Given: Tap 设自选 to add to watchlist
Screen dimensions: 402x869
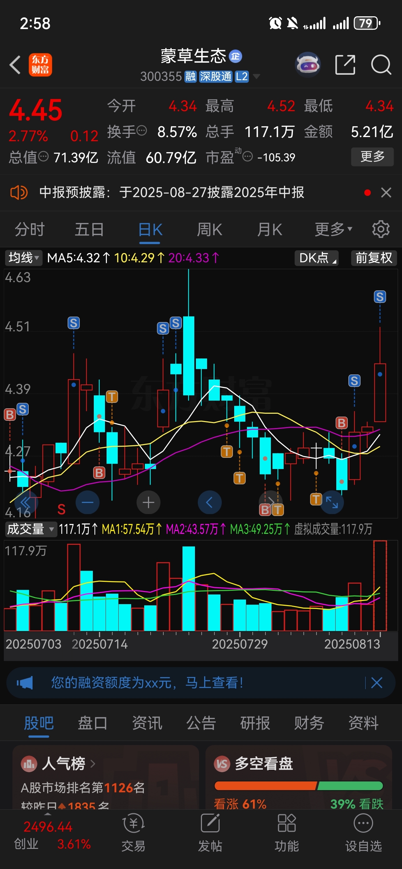Looking at the screenshot, I should [363, 832].
